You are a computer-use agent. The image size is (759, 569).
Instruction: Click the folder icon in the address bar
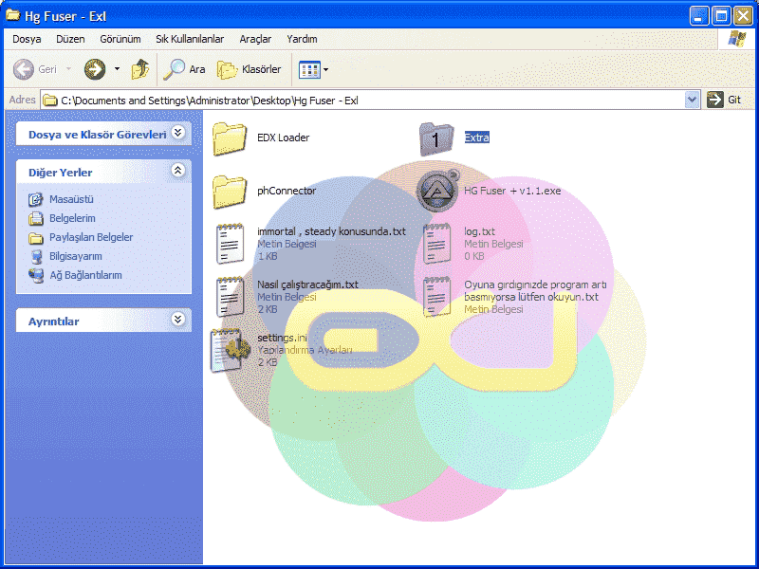coord(50,101)
